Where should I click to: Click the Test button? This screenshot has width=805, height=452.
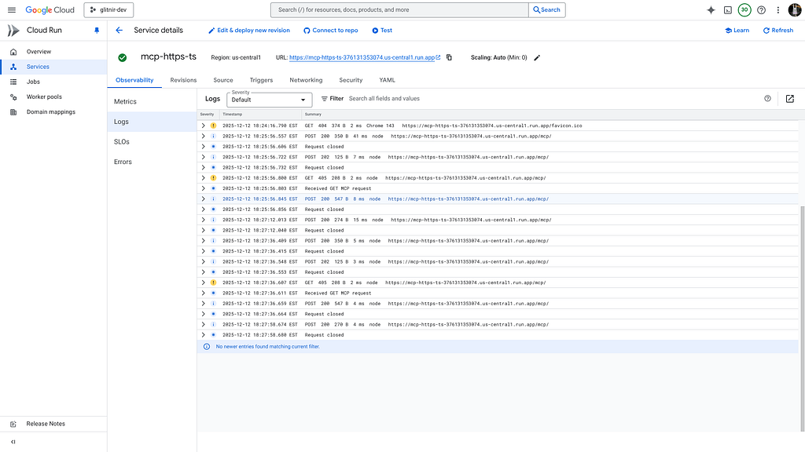click(382, 31)
